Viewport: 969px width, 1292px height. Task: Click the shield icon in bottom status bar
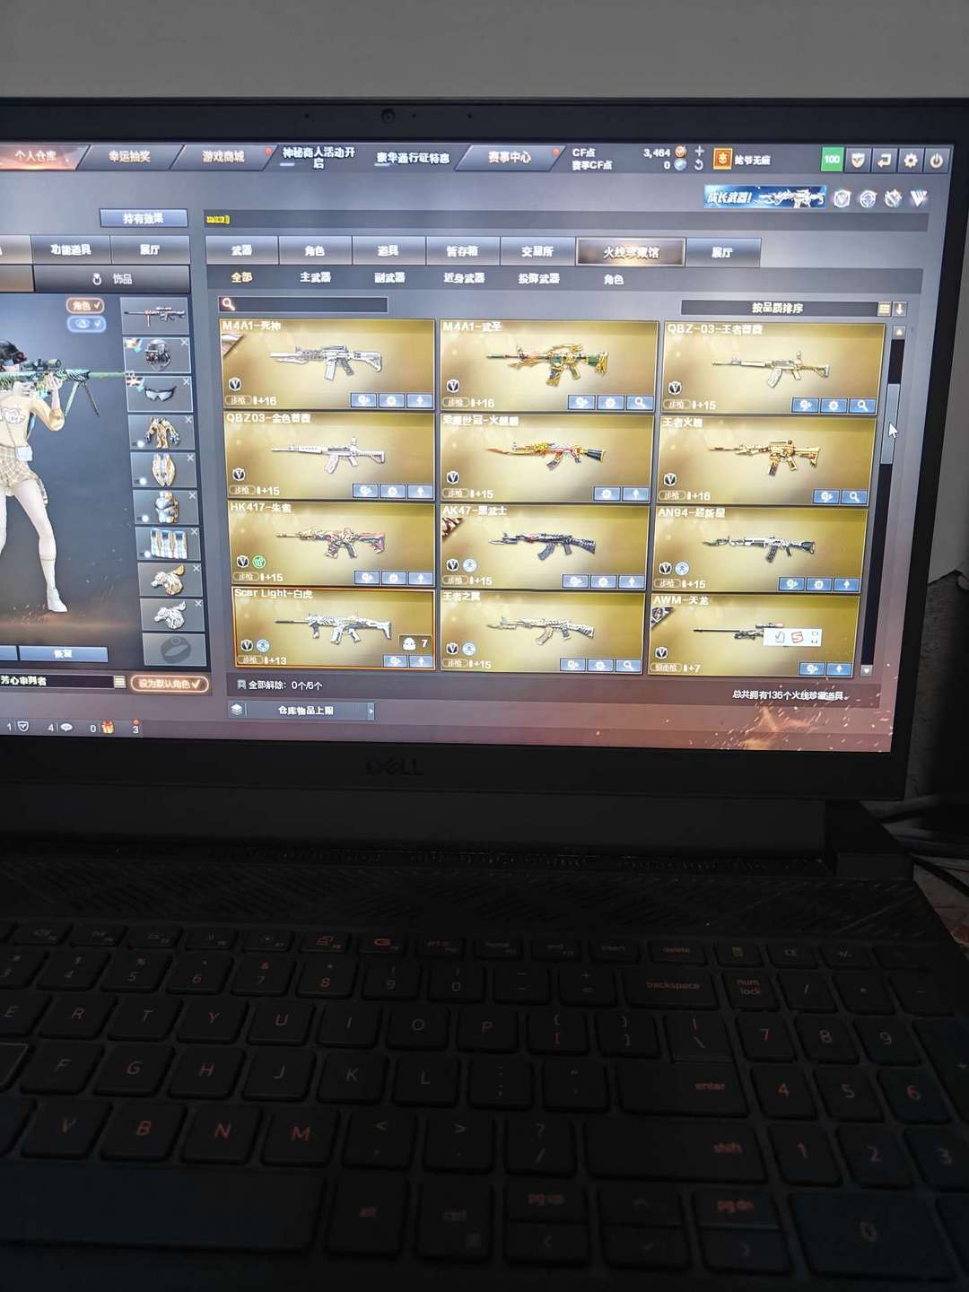tap(23, 726)
